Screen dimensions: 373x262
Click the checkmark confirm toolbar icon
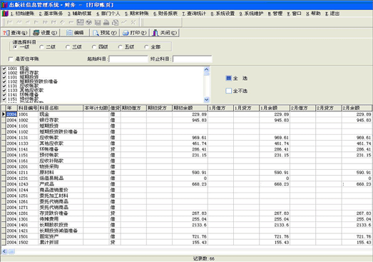coord(124,22)
